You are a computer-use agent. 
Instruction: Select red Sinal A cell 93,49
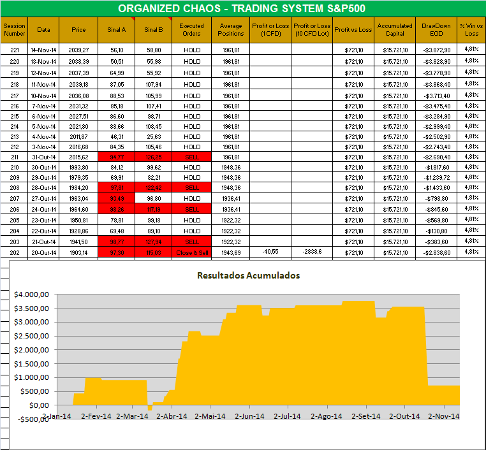[x=117, y=198]
